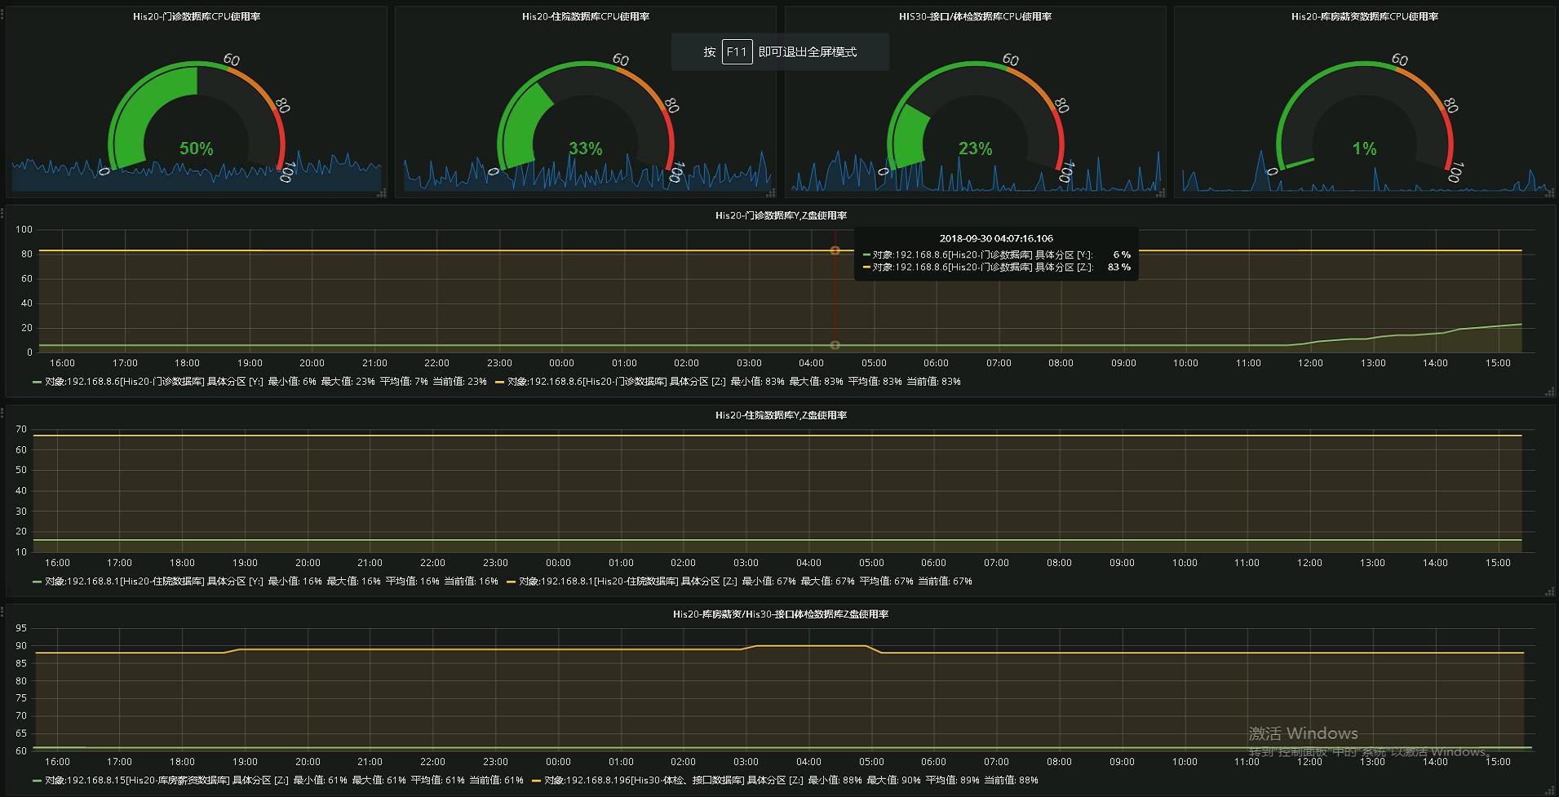Click the 33% gauge value in 住院数据库 panel
This screenshot has width=1559, height=797.
coord(585,148)
